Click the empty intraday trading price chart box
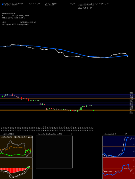 click(x=54, y=152)
